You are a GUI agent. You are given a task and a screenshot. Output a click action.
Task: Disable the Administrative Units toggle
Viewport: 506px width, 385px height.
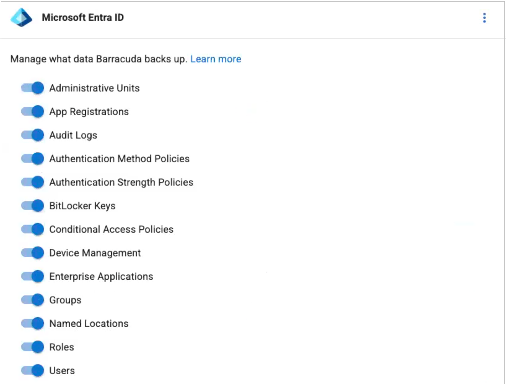(33, 88)
